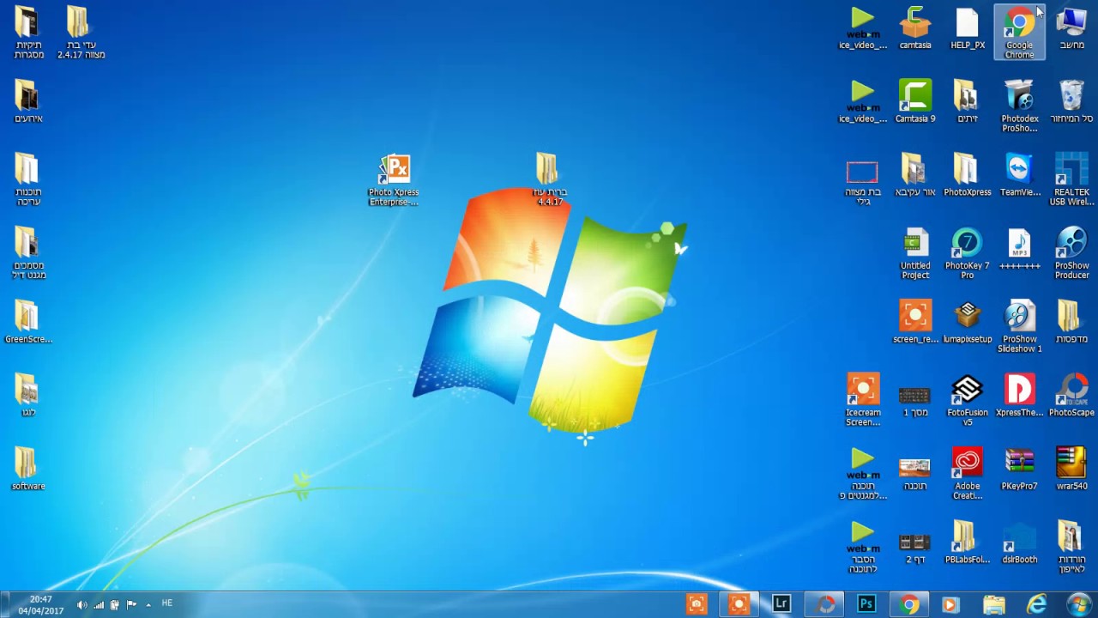Open the Google Chrome desktop shortcut
This screenshot has height=618, width=1098.
click(x=1019, y=33)
